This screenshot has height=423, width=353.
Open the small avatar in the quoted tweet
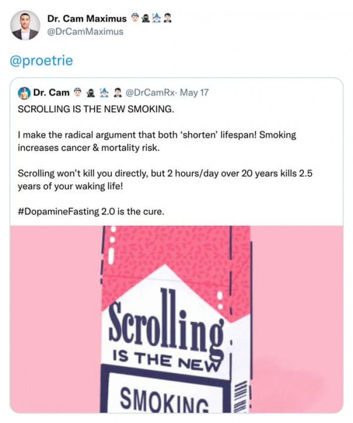24,93
